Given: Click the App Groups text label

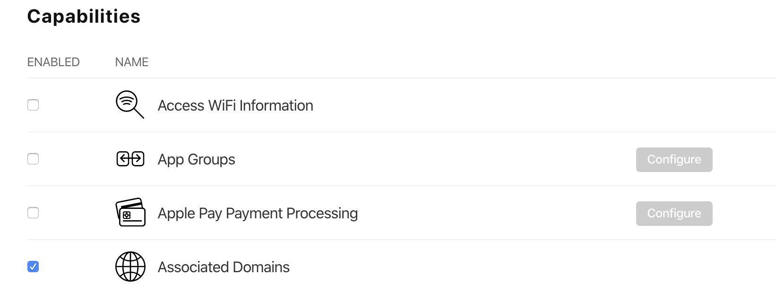Looking at the screenshot, I should tap(196, 160).
